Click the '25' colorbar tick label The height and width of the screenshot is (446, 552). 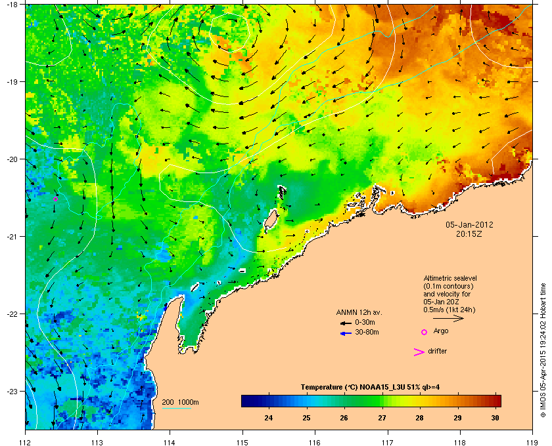[x=306, y=418]
